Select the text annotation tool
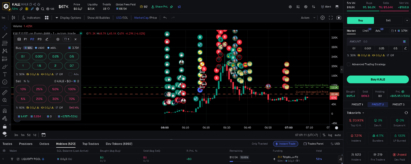411x164 pixels. [5, 74]
